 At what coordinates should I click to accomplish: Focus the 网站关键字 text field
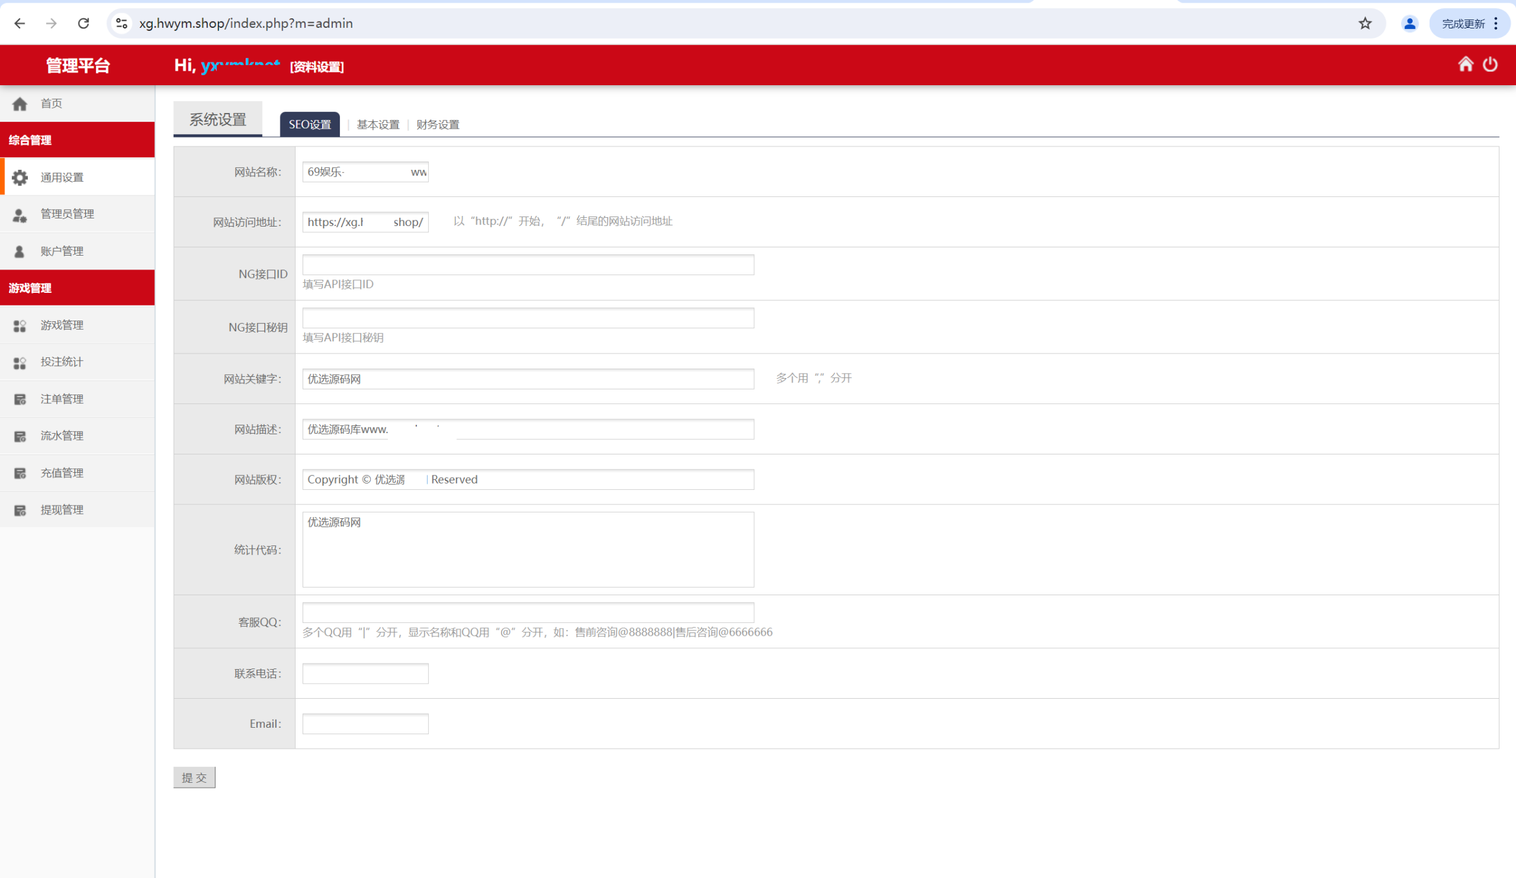click(528, 379)
